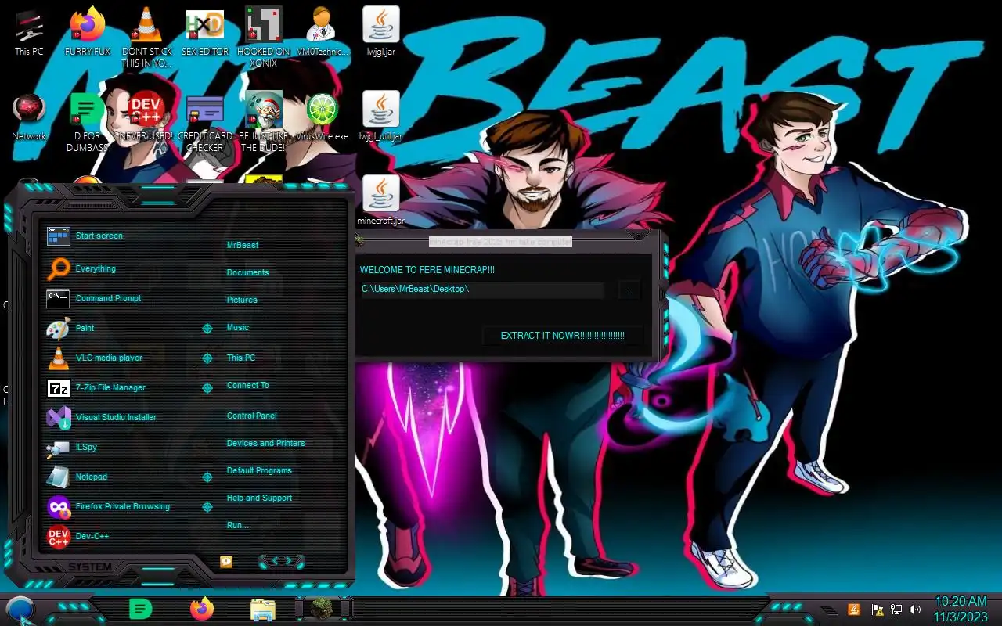The image size is (1002, 626).
Task: Click orange notification icon in Start menu footer
Action: click(x=226, y=562)
